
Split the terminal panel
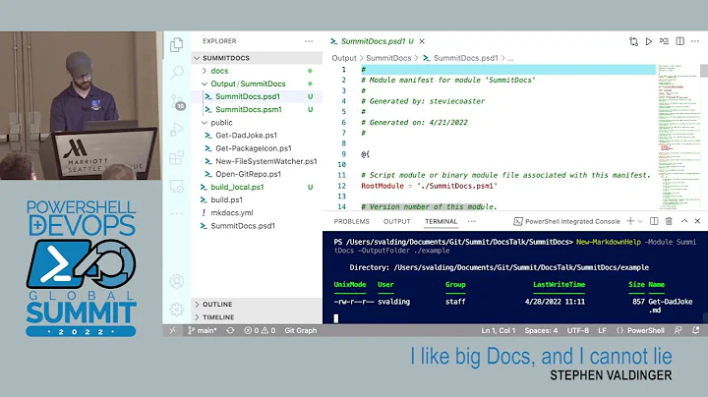coord(654,221)
